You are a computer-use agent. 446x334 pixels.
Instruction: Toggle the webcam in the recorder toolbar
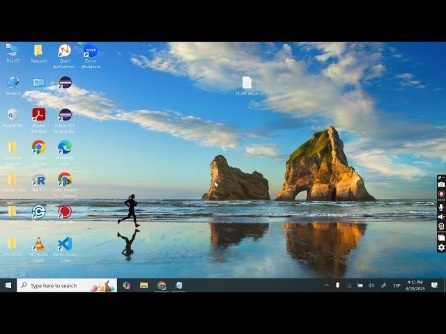coord(441,226)
